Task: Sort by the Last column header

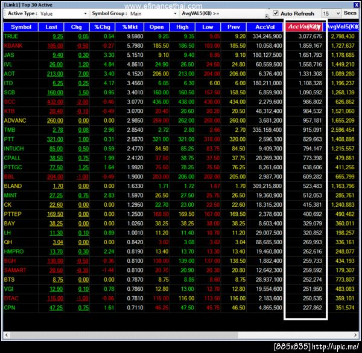Action: click(x=51, y=27)
